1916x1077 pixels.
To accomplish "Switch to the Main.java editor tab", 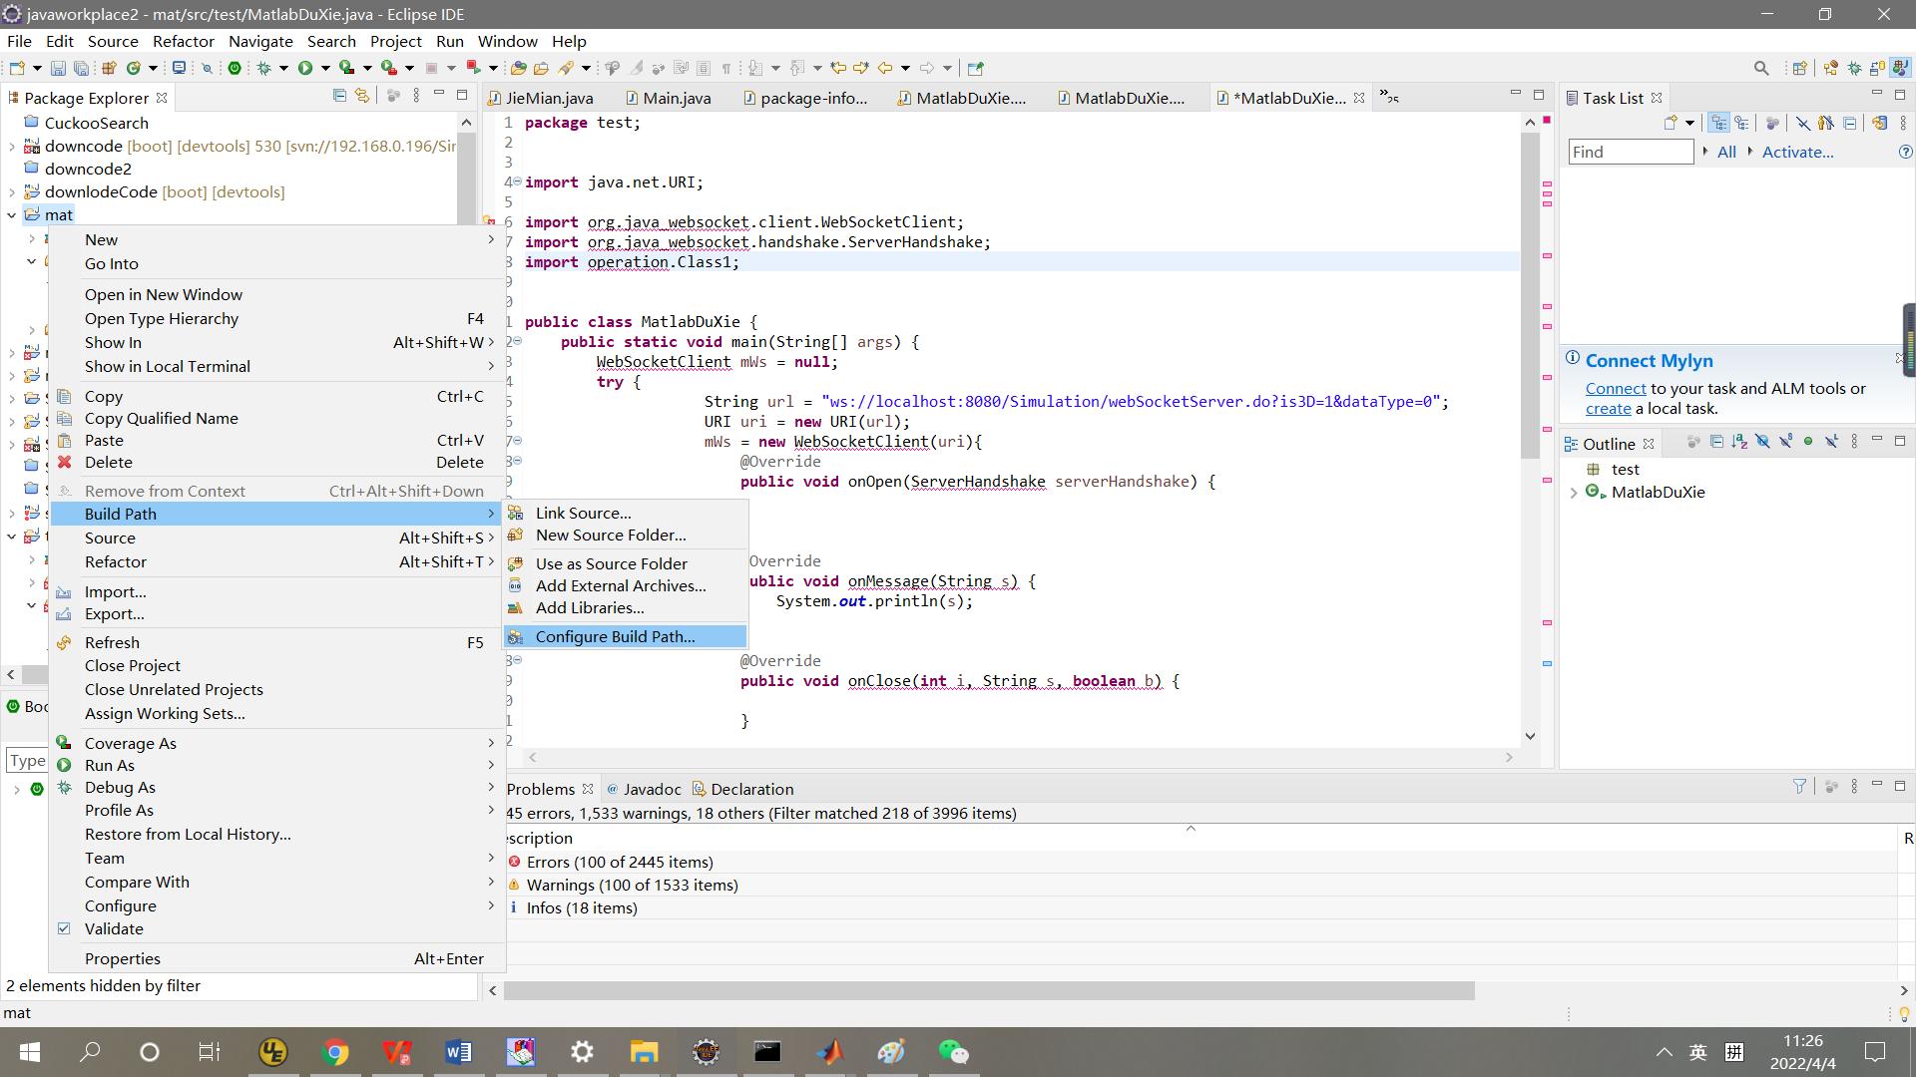I will (676, 98).
